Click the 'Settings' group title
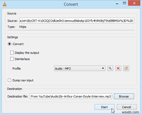This screenshot has height=115, width=142. click(x=13, y=37)
